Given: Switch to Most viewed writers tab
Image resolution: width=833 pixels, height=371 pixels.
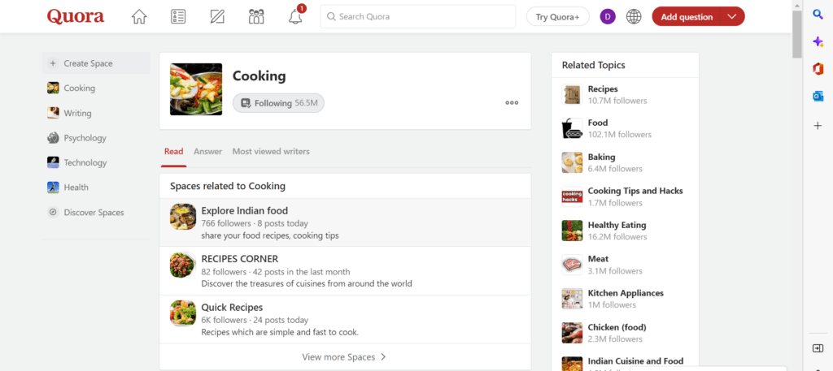Looking at the screenshot, I should pyautogui.click(x=271, y=151).
